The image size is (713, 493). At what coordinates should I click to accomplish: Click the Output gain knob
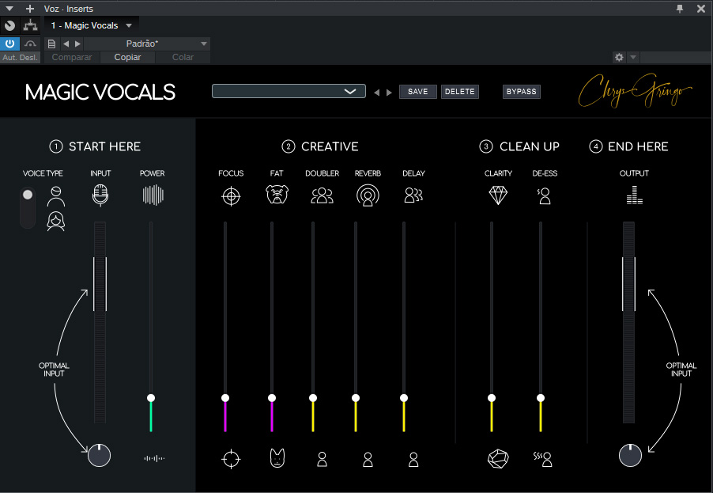click(x=630, y=455)
